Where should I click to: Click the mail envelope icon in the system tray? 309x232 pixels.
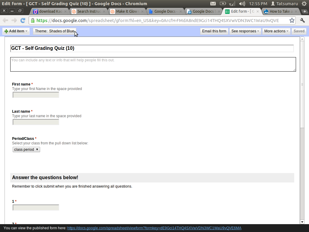point(213,4)
